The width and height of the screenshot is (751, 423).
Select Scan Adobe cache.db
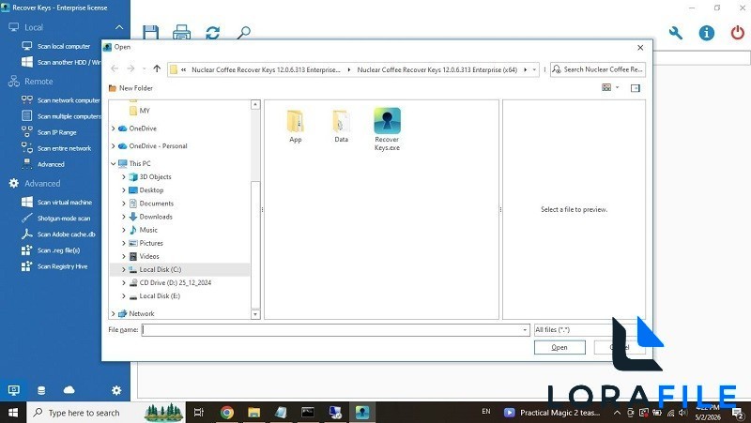tap(58, 234)
